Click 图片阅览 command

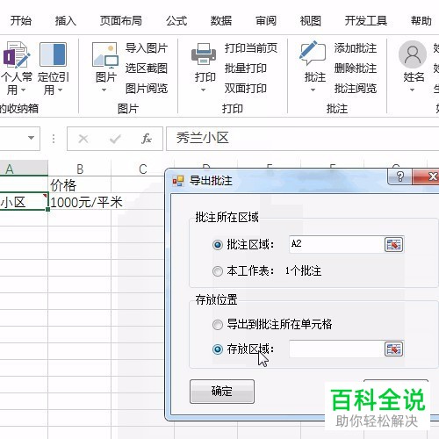pos(147,89)
